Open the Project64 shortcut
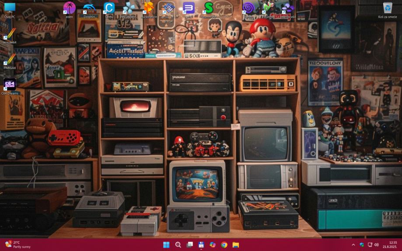This screenshot has height=251, width=402. pyautogui.click(x=268, y=10)
